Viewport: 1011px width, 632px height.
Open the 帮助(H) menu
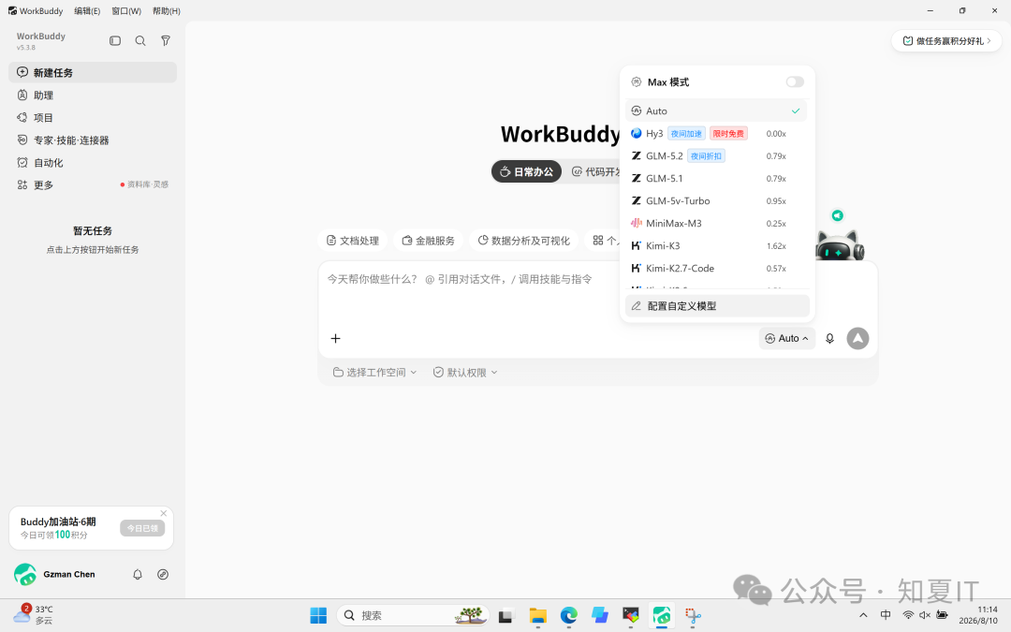pyautogui.click(x=167, y=11)
